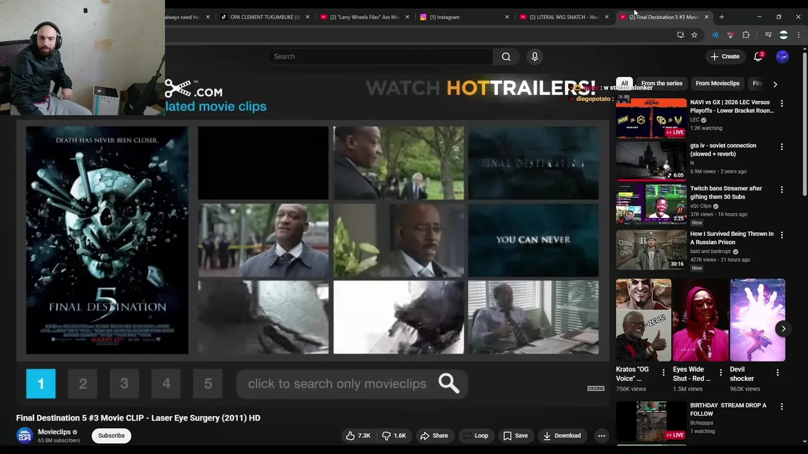The width and height of the screenshot is (808, 454).
Task: Open options for Russian Prison video
Action: coord(781,235)
